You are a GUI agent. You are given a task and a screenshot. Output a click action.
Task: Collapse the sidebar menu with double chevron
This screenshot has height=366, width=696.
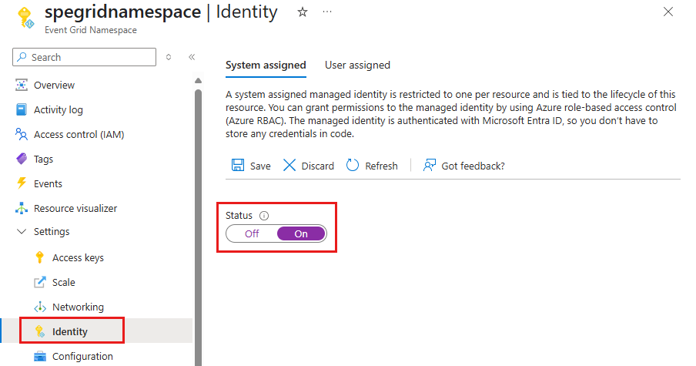tap(192, 57)
